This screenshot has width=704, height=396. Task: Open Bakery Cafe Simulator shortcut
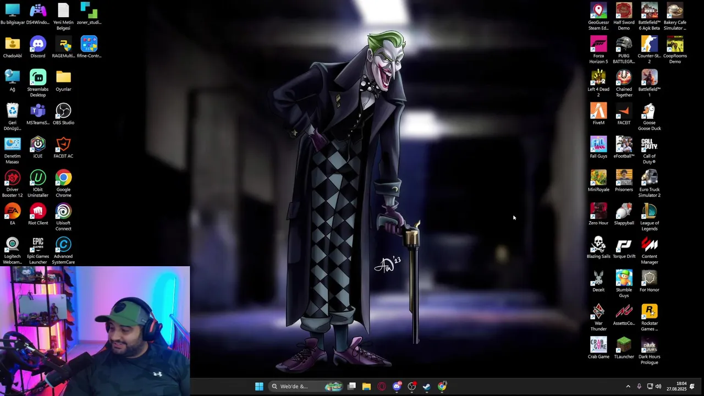[675, 16]
